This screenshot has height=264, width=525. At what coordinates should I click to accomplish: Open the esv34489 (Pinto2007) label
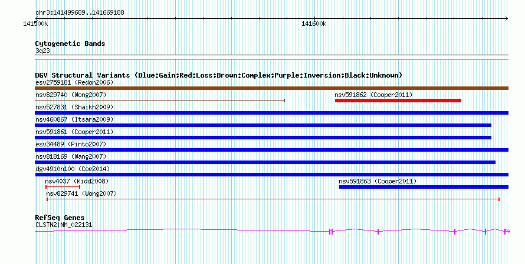[x=71, y=144]
